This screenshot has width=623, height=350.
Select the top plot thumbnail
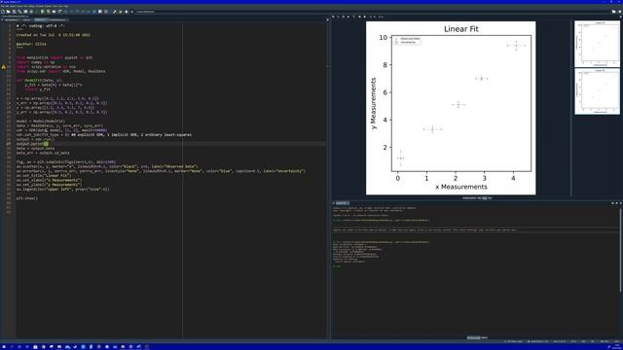[x=597, y=44]
